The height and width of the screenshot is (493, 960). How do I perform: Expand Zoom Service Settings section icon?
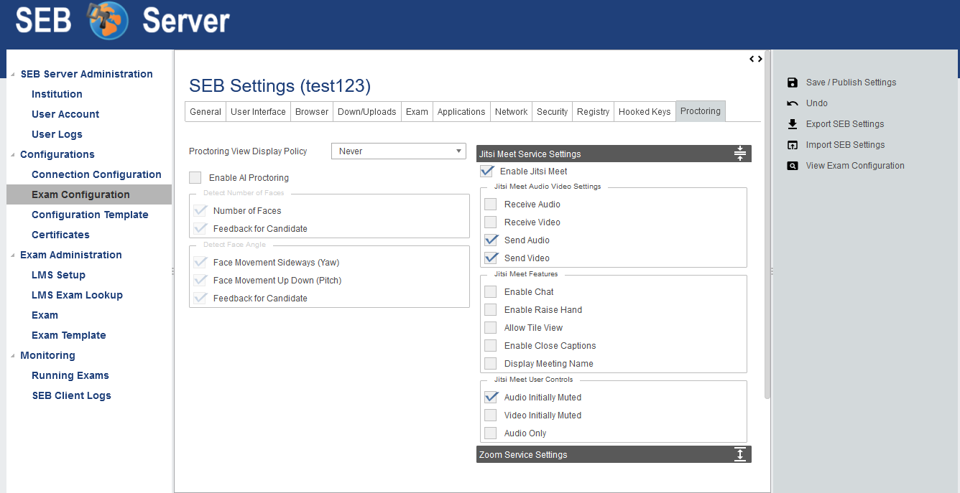pyautogui.click(x=740, y=454)
